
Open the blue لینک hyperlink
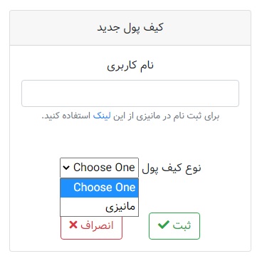click(x=102, y=116)
